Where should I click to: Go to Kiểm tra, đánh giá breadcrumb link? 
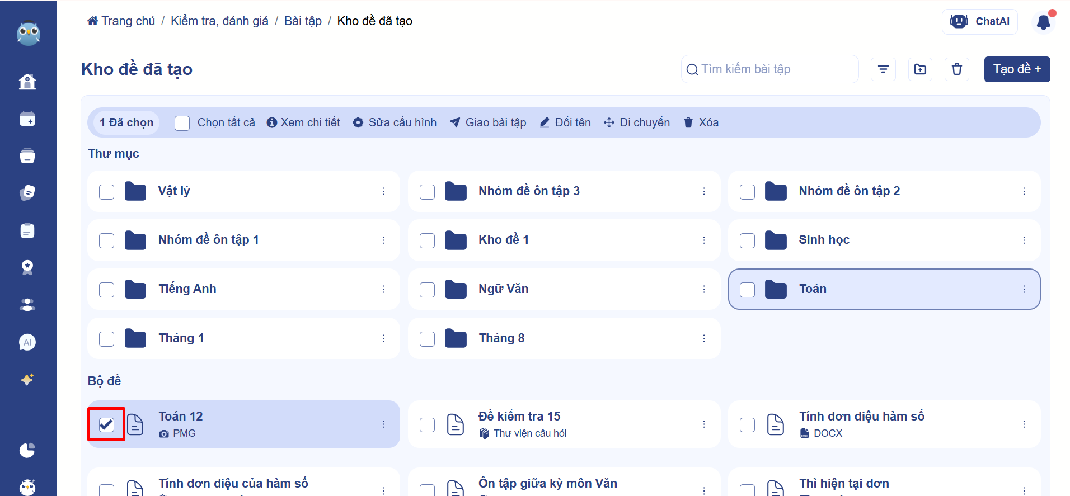(219, 21)
